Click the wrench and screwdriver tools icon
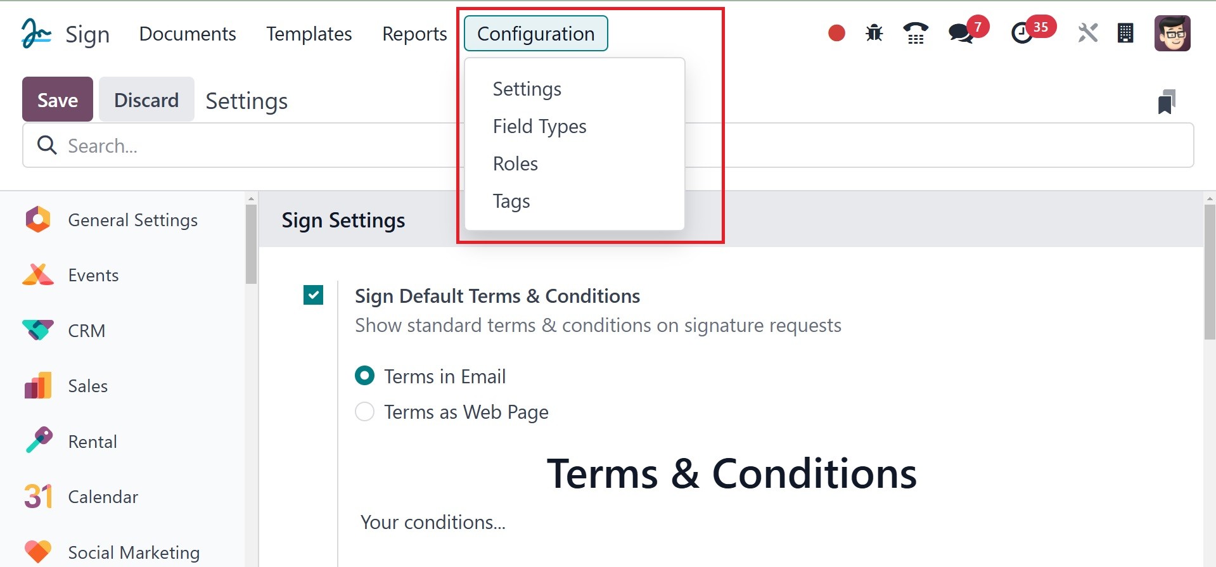1216x567 pixels. coord(1087,33)
